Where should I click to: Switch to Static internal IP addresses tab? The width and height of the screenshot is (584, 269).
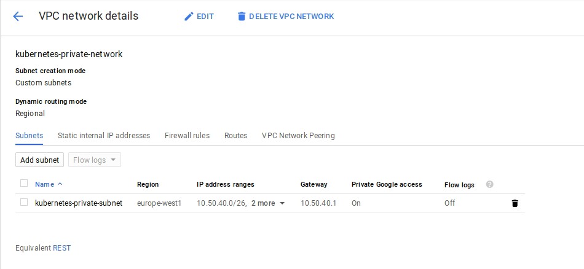104,136
